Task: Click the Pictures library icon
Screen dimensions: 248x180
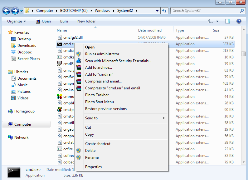Action: tap(13, 92)
